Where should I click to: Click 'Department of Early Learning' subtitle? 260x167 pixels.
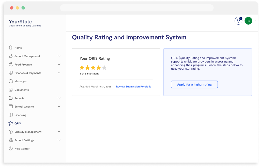tap(25, 25)
